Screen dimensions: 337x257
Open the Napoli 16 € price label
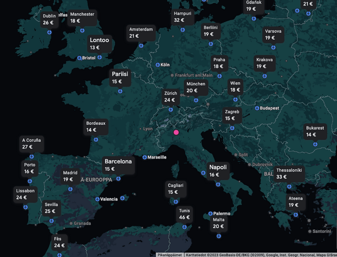[x=218, y=171]
